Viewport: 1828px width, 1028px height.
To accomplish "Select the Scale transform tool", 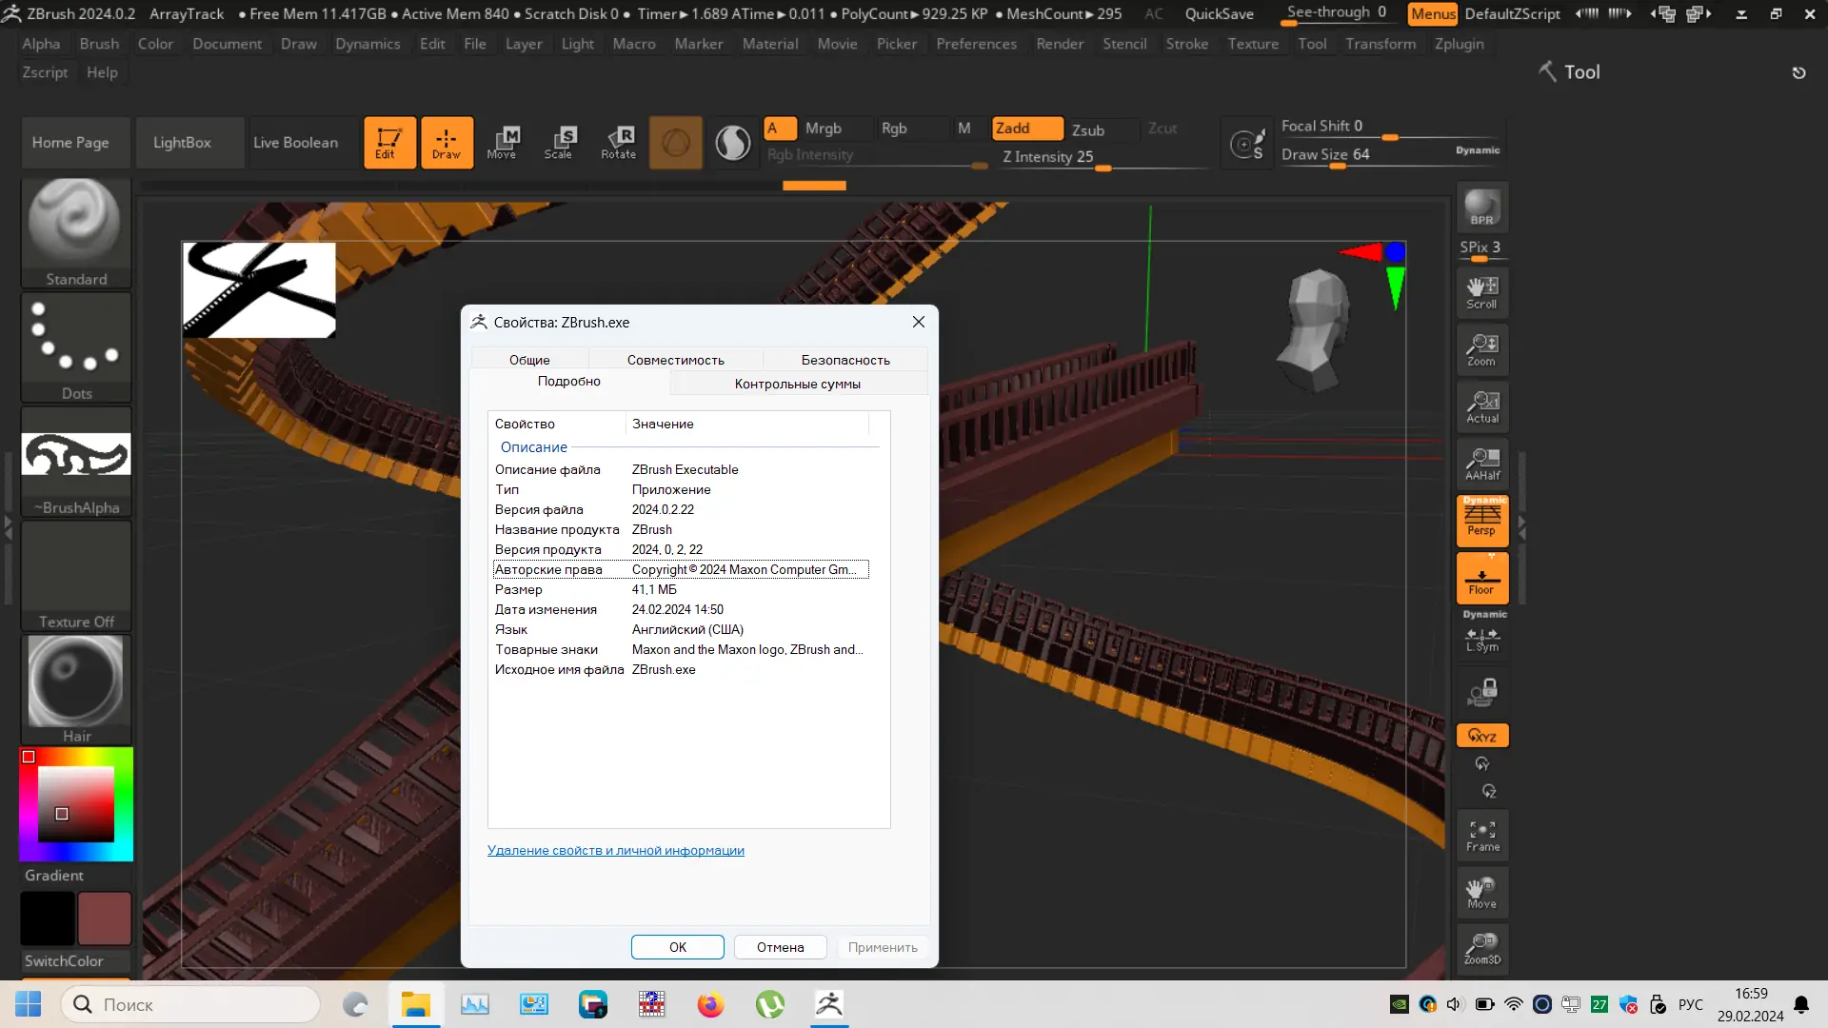I will click(x=559, y=142).
